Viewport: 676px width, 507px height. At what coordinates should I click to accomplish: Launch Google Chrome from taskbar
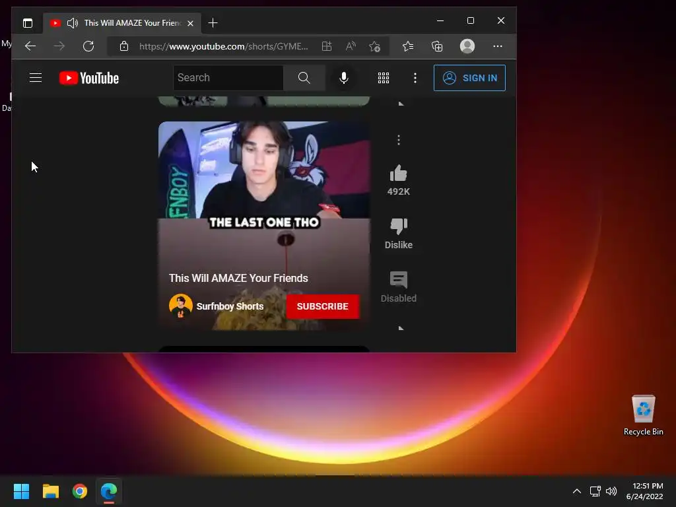click(x=80, y=491)
